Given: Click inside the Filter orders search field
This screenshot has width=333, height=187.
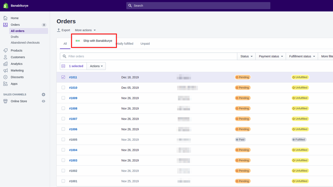Looking at the screenshot, I should [148, 56].
